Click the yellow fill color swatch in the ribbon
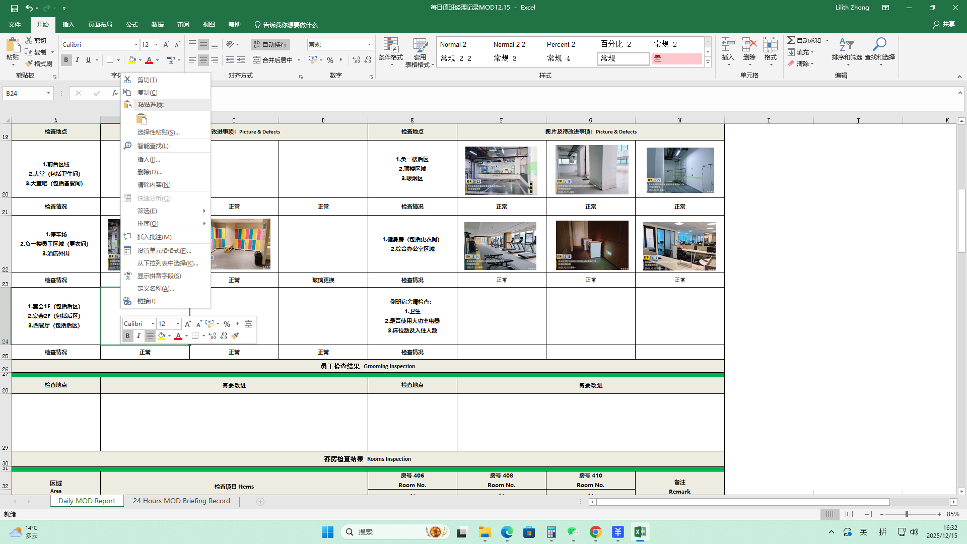This screenshot has width=967, height=544. click(x=131, y=60)
